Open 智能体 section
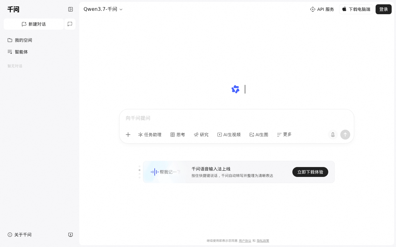This screenshot has height=247, width=396. coord(18,52)
